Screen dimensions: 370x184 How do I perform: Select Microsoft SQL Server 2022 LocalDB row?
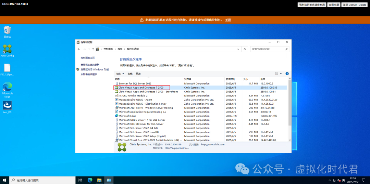point(200,132)
